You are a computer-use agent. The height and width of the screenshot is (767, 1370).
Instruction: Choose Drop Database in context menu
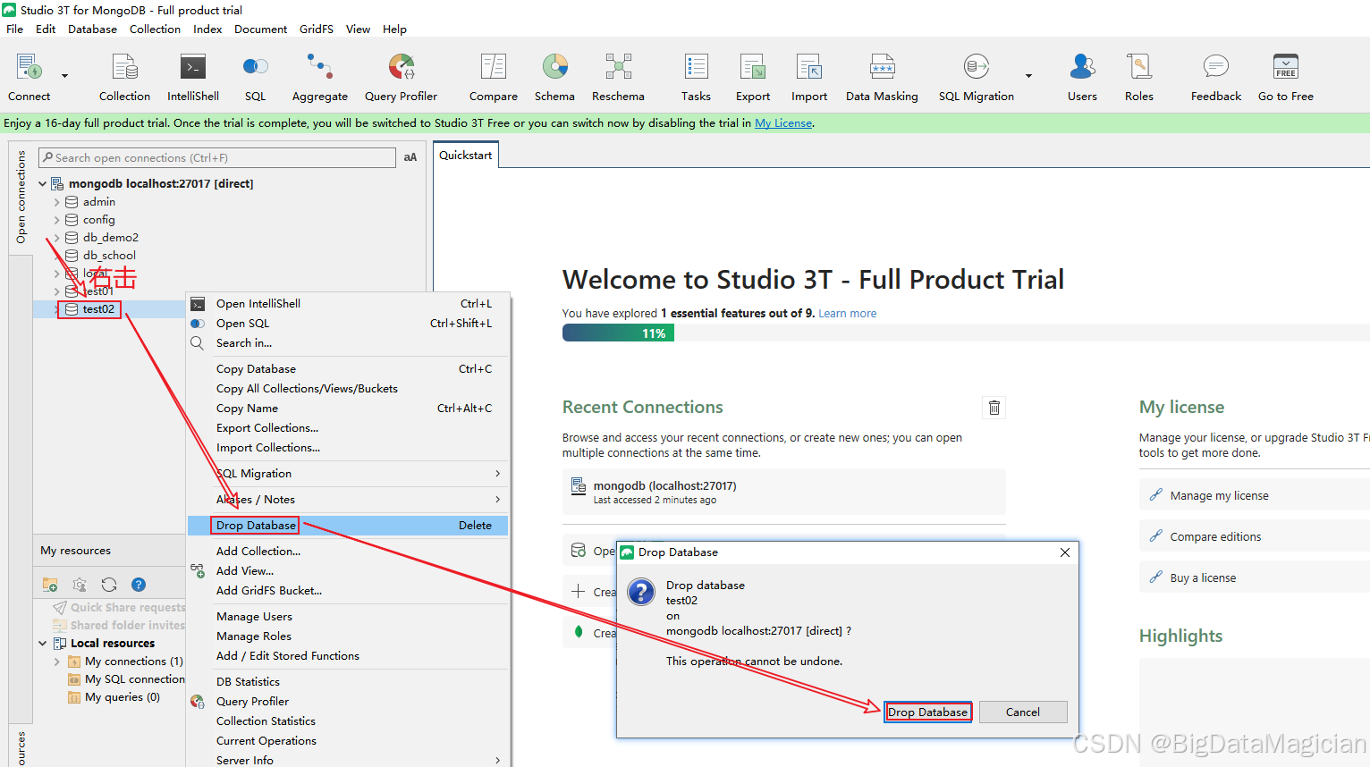point(348,526)
